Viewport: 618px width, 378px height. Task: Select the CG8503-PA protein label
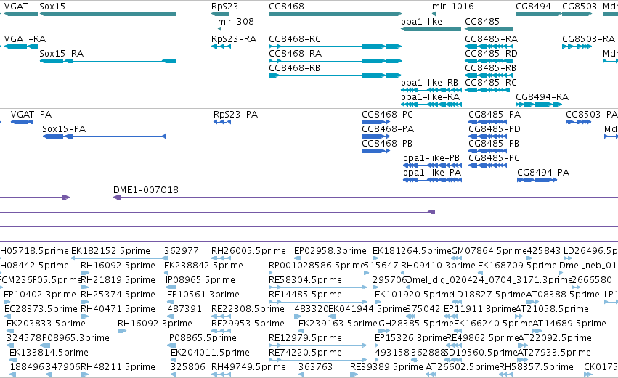pyautogui.click(x=592, y=115)
